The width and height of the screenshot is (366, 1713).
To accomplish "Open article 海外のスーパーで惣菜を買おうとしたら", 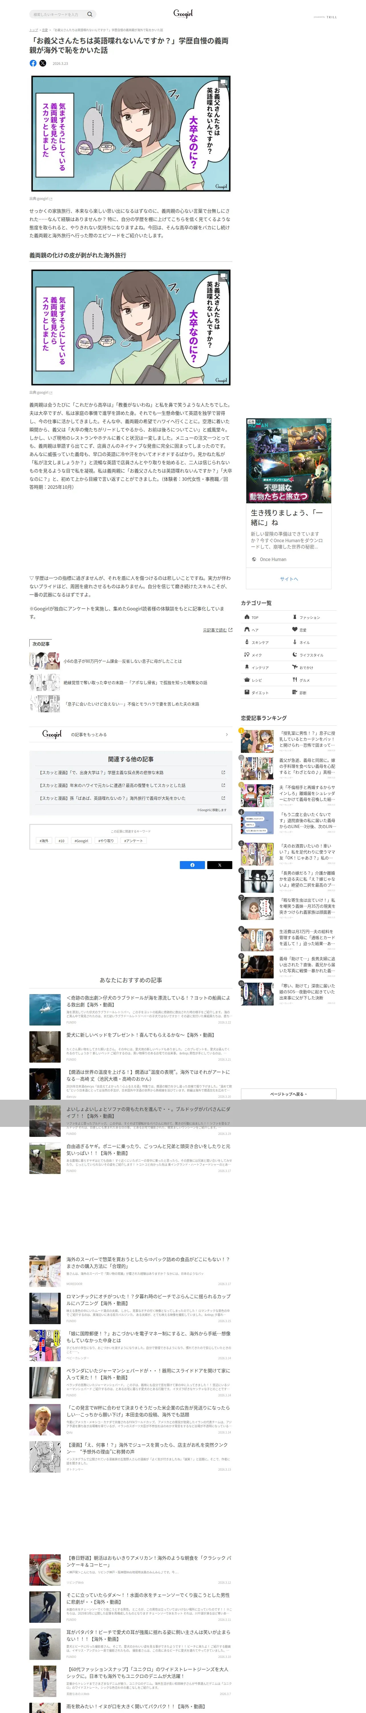I will click(131, 1271).
